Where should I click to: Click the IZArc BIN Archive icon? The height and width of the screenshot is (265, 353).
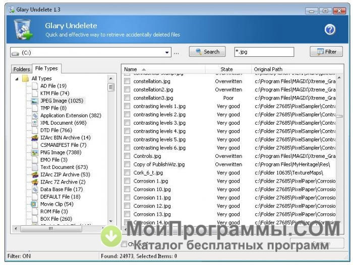click(35, 138)
